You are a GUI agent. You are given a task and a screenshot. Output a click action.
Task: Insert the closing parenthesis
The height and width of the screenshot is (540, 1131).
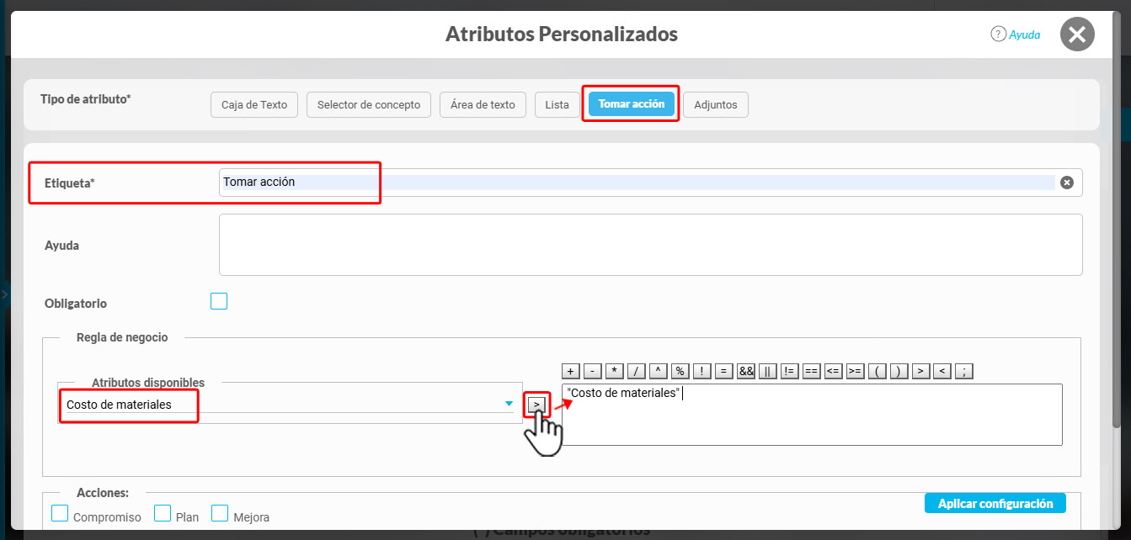(x=899, y=371)
